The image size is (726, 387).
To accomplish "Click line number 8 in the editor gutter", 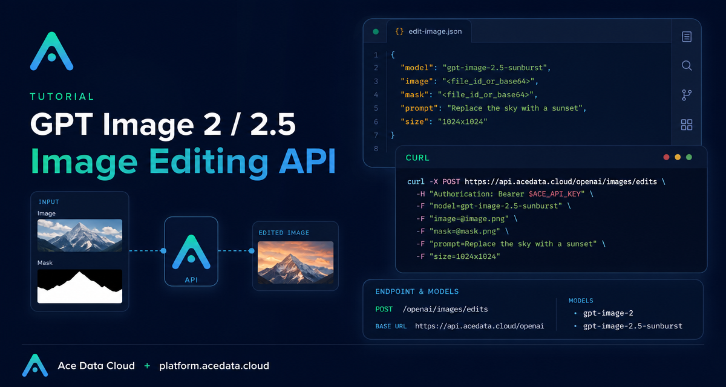I will (376, 149).
